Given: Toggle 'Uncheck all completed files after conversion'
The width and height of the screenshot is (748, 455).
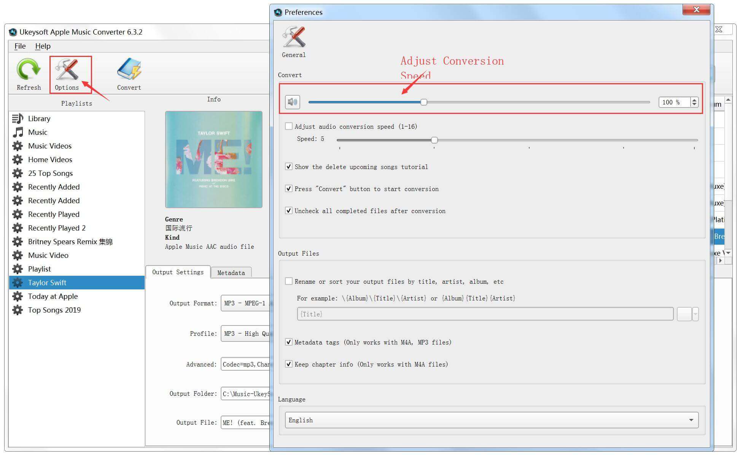Looking at the screenshot, I should click(289, 211).
